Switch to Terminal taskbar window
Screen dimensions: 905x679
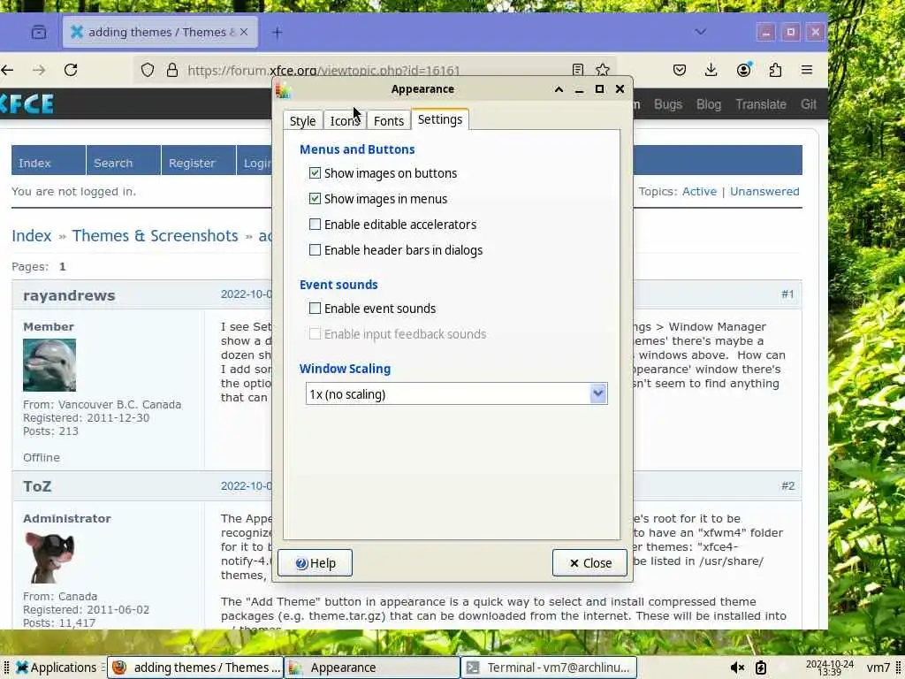[548, 668]
